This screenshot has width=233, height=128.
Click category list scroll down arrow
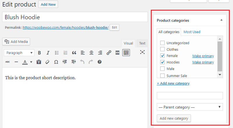point(220,75)
